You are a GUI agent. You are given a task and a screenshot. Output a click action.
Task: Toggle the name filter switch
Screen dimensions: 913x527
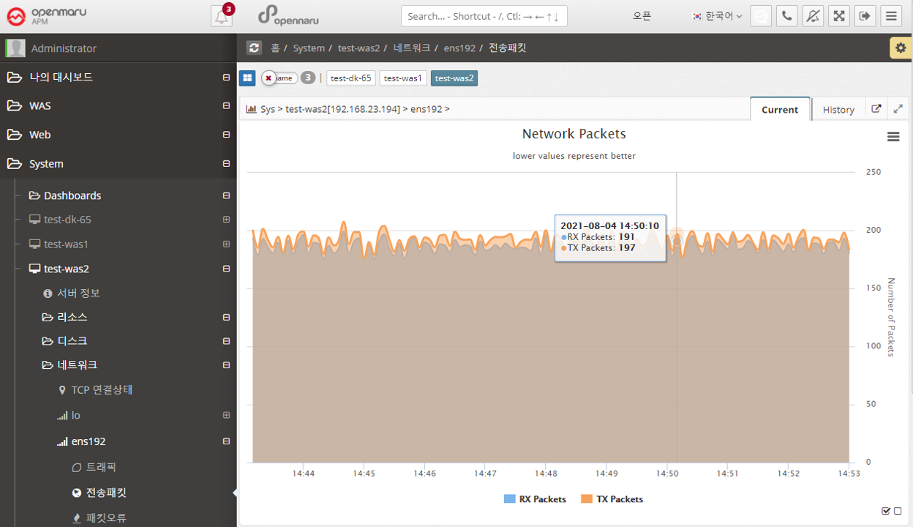pyautogui.click(x=279, y=78)
